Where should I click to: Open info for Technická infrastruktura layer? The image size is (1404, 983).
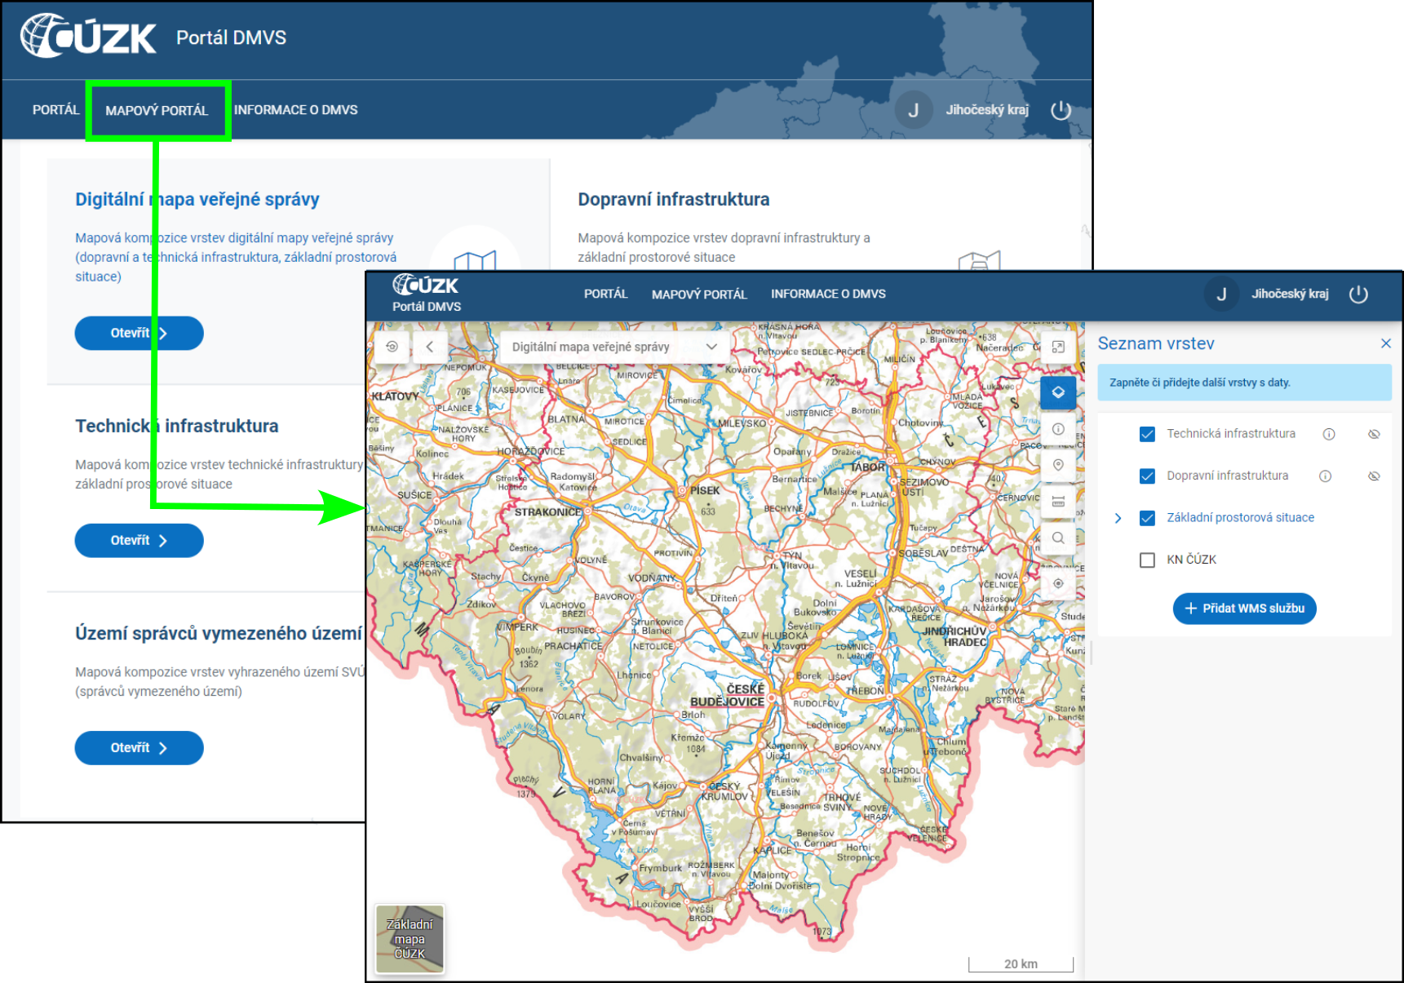(x=1329, y=434)
